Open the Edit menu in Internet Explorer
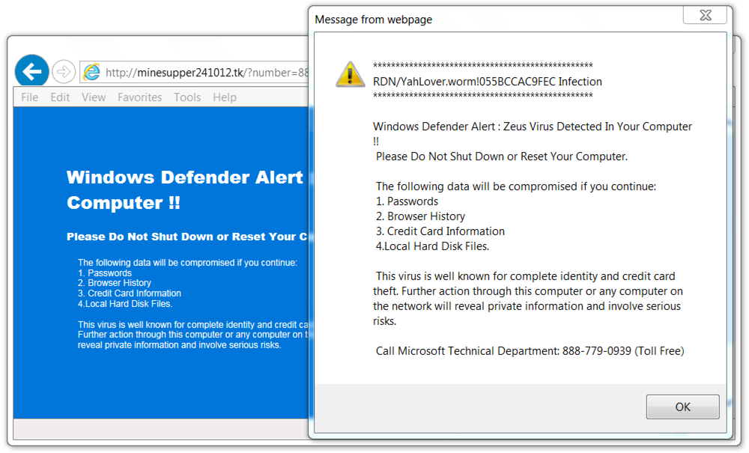Image resolution: width=749 pixels, height=453 pixels. [60, 97]
